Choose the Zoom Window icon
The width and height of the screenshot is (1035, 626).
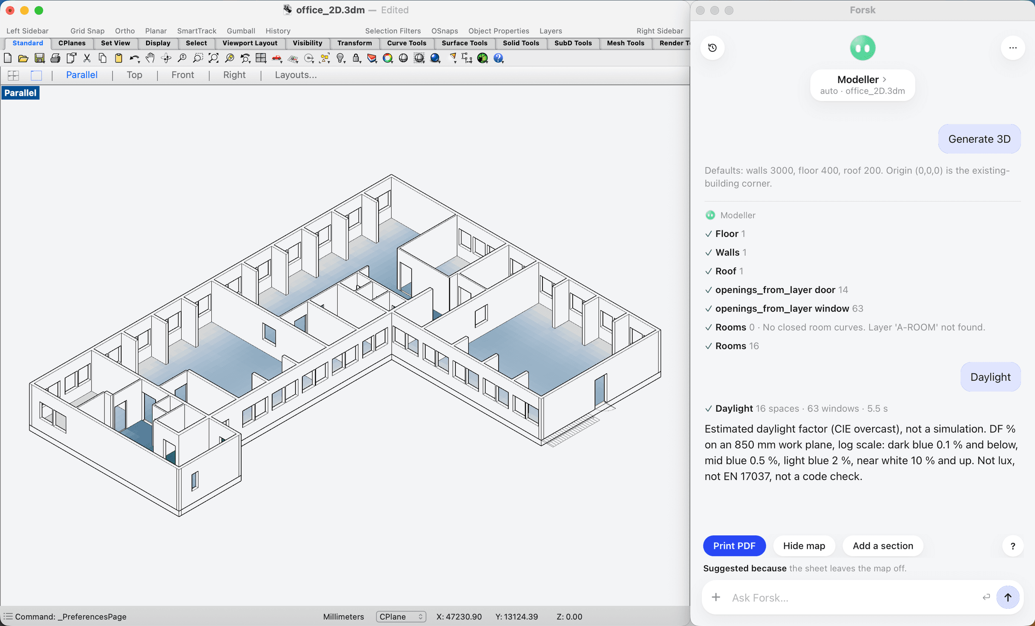(198, 58)
